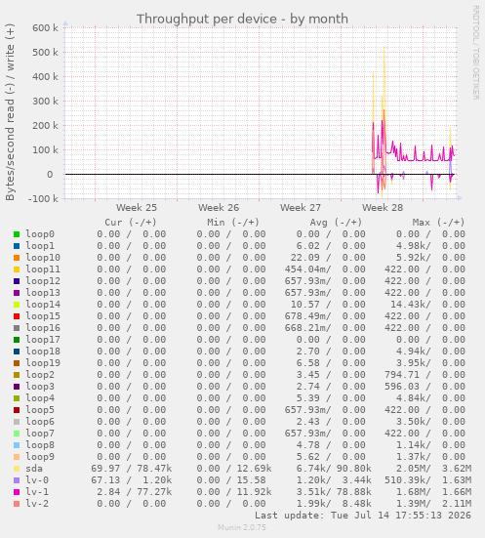Click the 'Max (-/+)' column header

coord(439,223)
